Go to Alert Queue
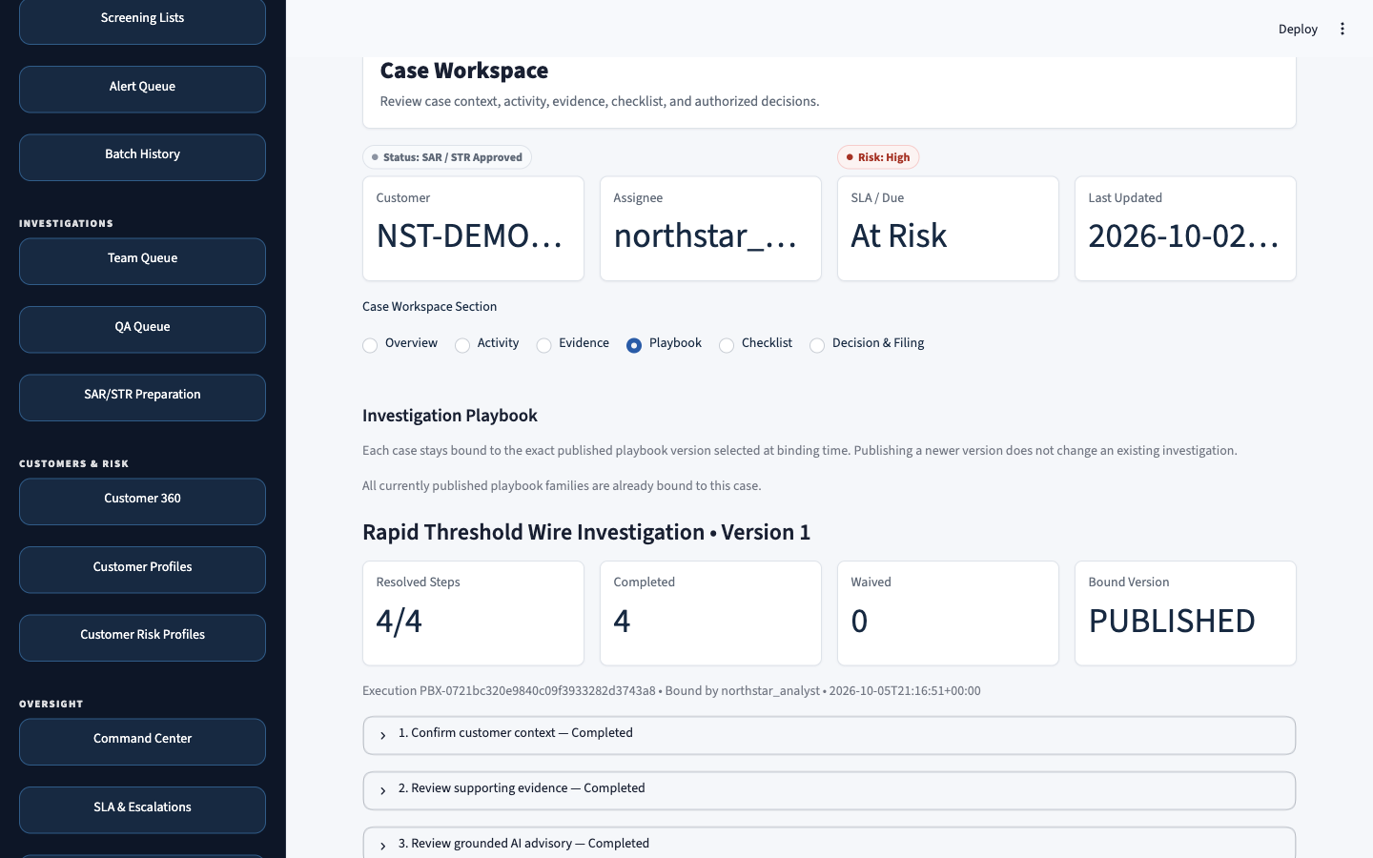 [x=142, y=89]
